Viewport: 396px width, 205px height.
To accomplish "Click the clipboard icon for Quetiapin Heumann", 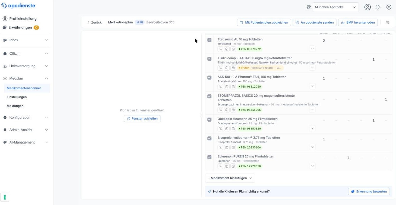I will click(227, 129).
